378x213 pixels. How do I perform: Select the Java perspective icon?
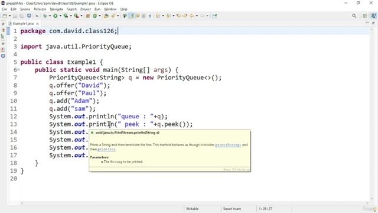tap(374, 16)
